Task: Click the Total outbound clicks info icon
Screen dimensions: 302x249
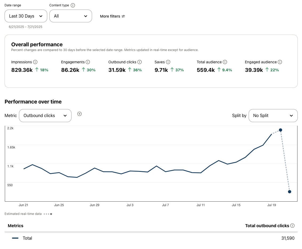Action: pyautogui.click(x=292, y=226)
